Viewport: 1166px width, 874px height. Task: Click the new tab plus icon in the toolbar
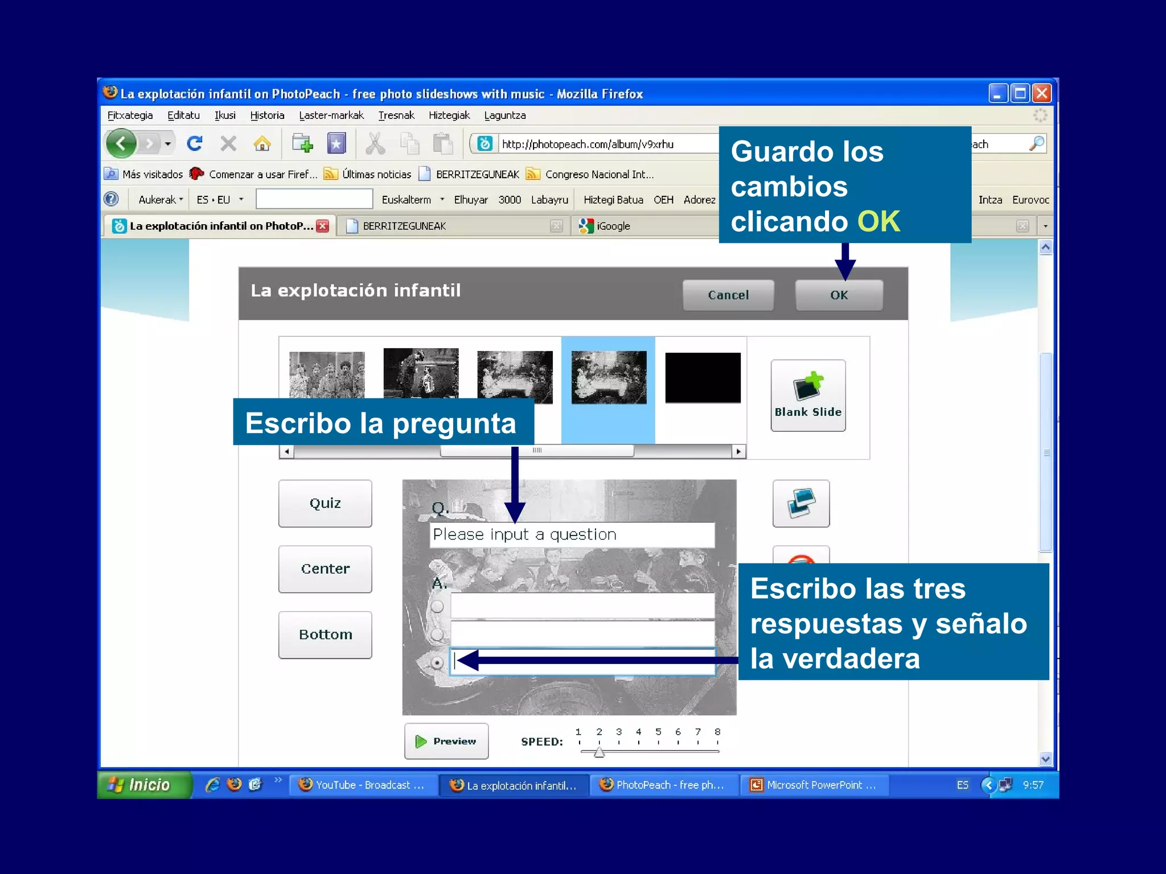302,143
